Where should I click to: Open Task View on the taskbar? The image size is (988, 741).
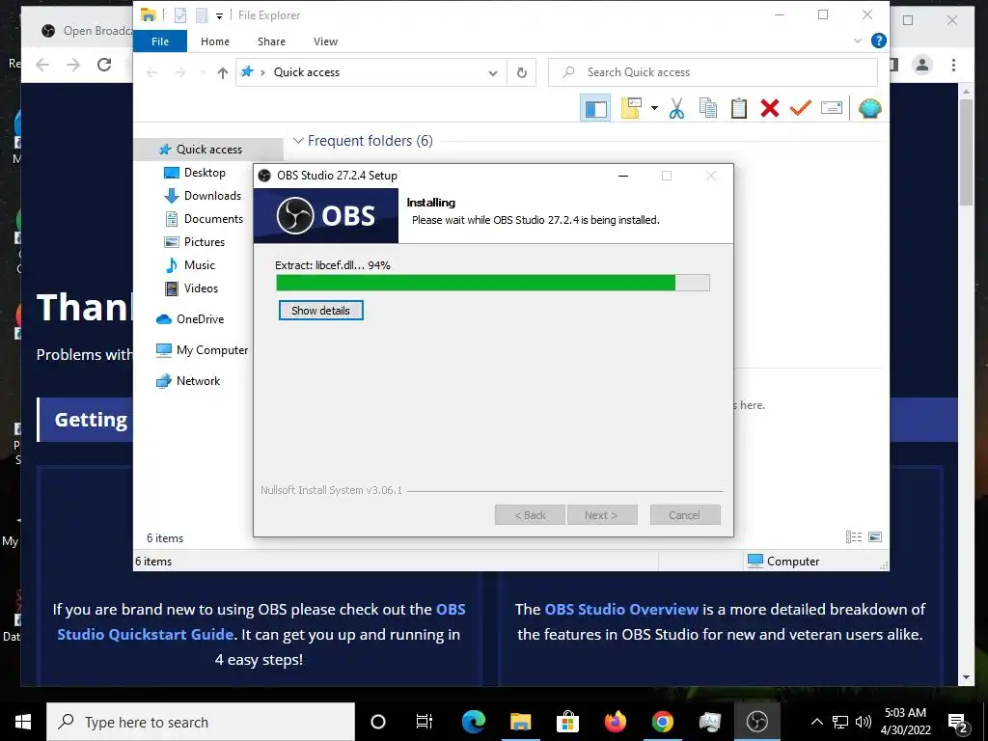tap(425, 722)
